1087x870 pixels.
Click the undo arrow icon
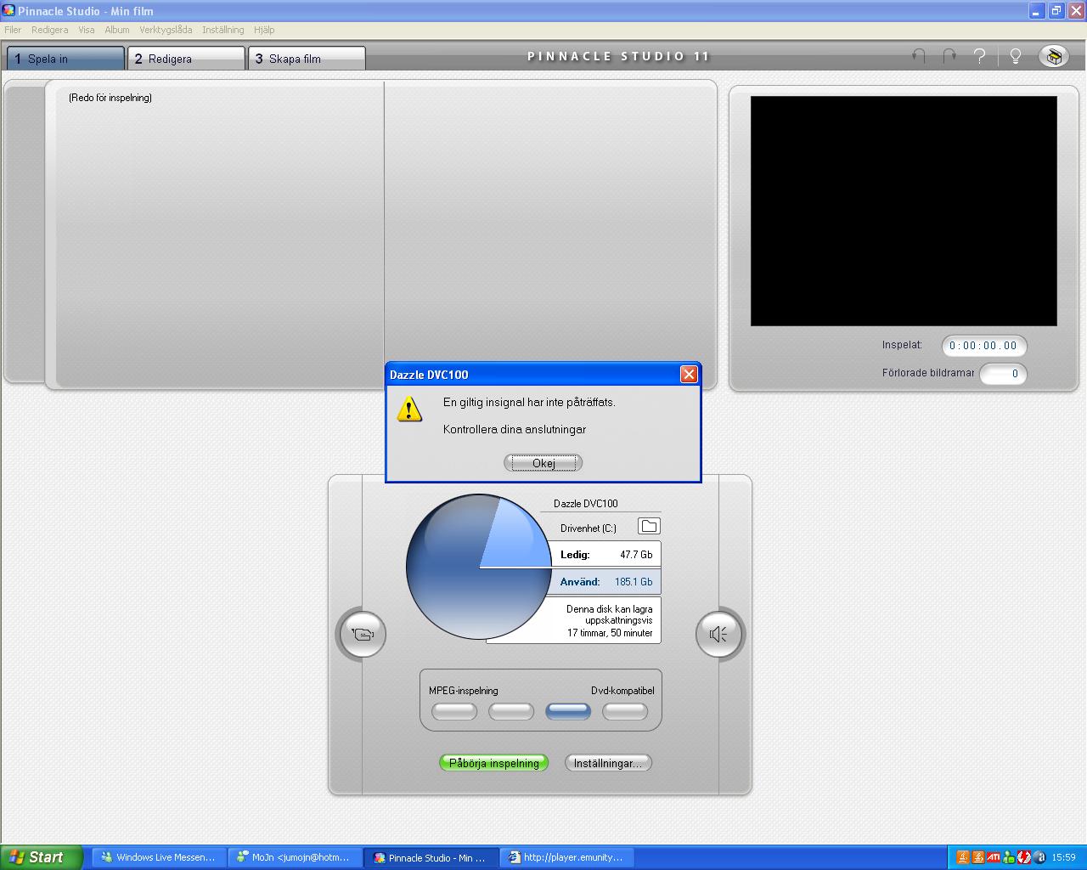pyautogui.click(x=919, y=56)
